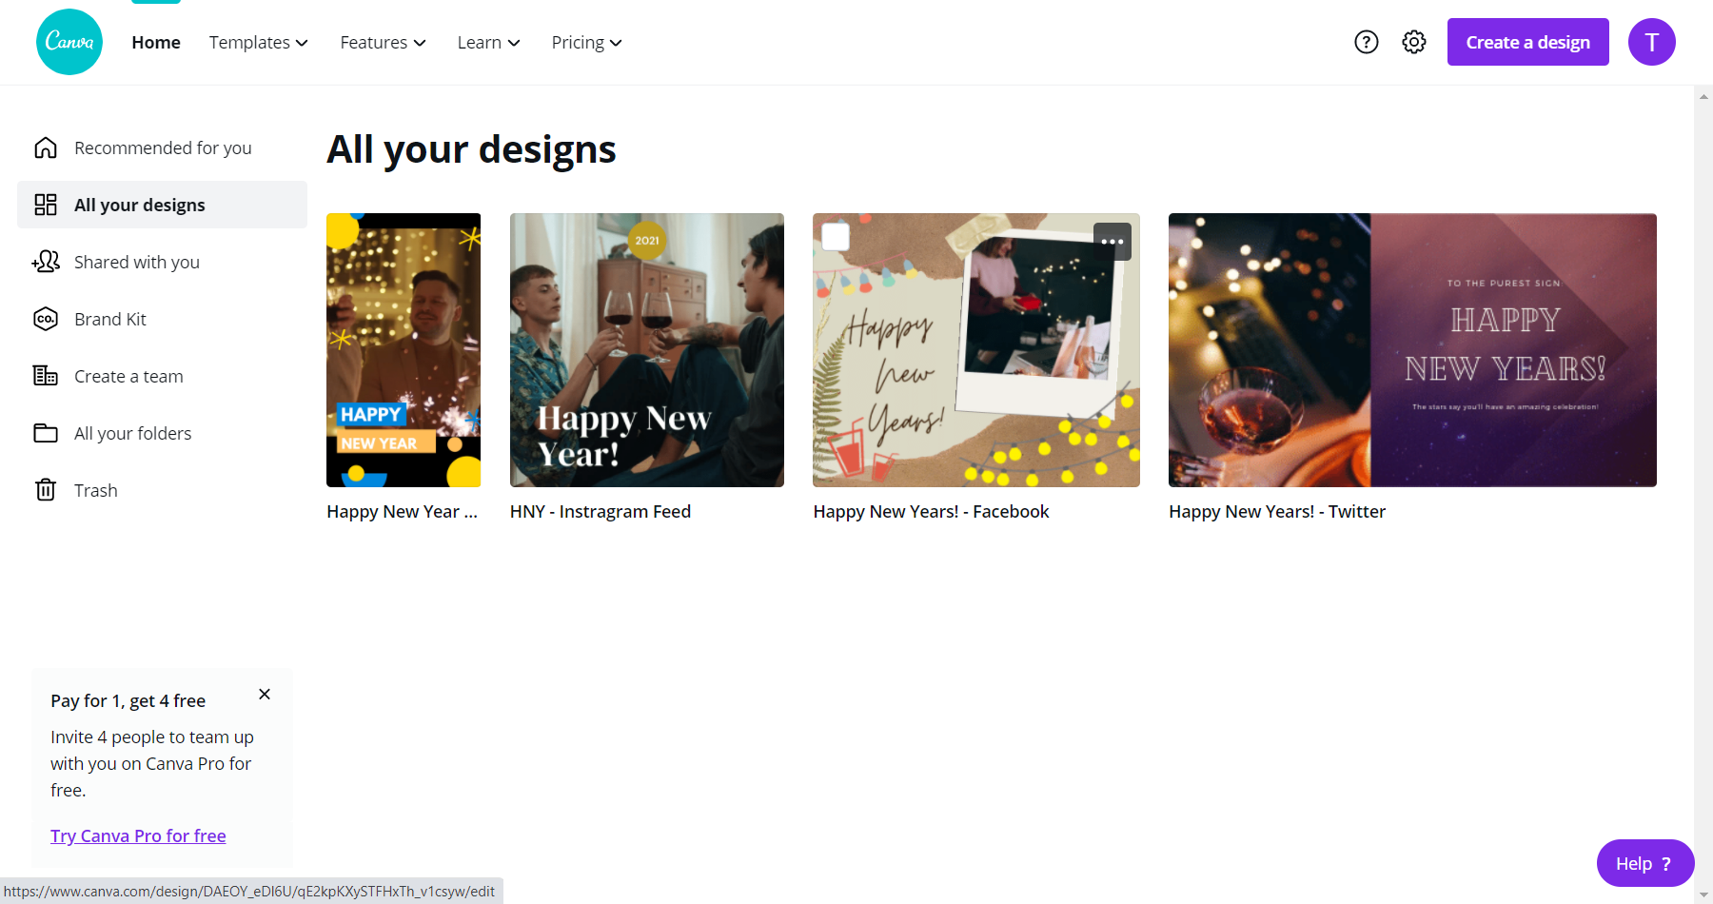Open the user account avatar T
Screen dimensions: 1713x904
1651,42
